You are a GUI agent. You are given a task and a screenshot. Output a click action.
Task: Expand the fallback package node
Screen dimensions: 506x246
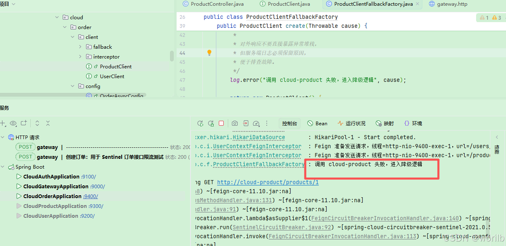coord(80,47)
